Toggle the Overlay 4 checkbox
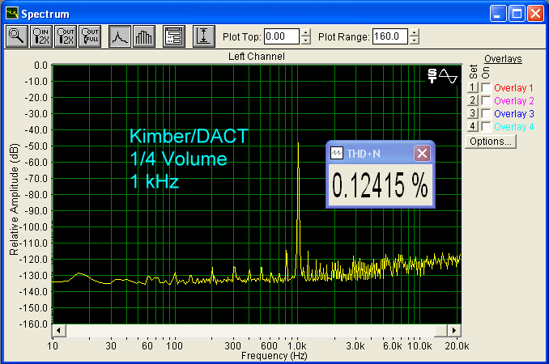Screen dimensions: 549x364 point(486,126)
